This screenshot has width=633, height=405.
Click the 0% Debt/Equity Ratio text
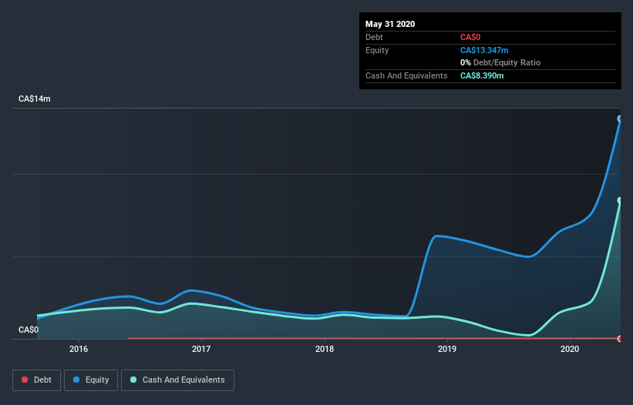point(500,63)
